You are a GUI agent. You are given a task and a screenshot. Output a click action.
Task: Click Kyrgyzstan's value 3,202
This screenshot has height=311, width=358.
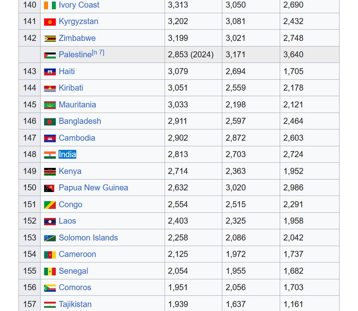(178, 21)
